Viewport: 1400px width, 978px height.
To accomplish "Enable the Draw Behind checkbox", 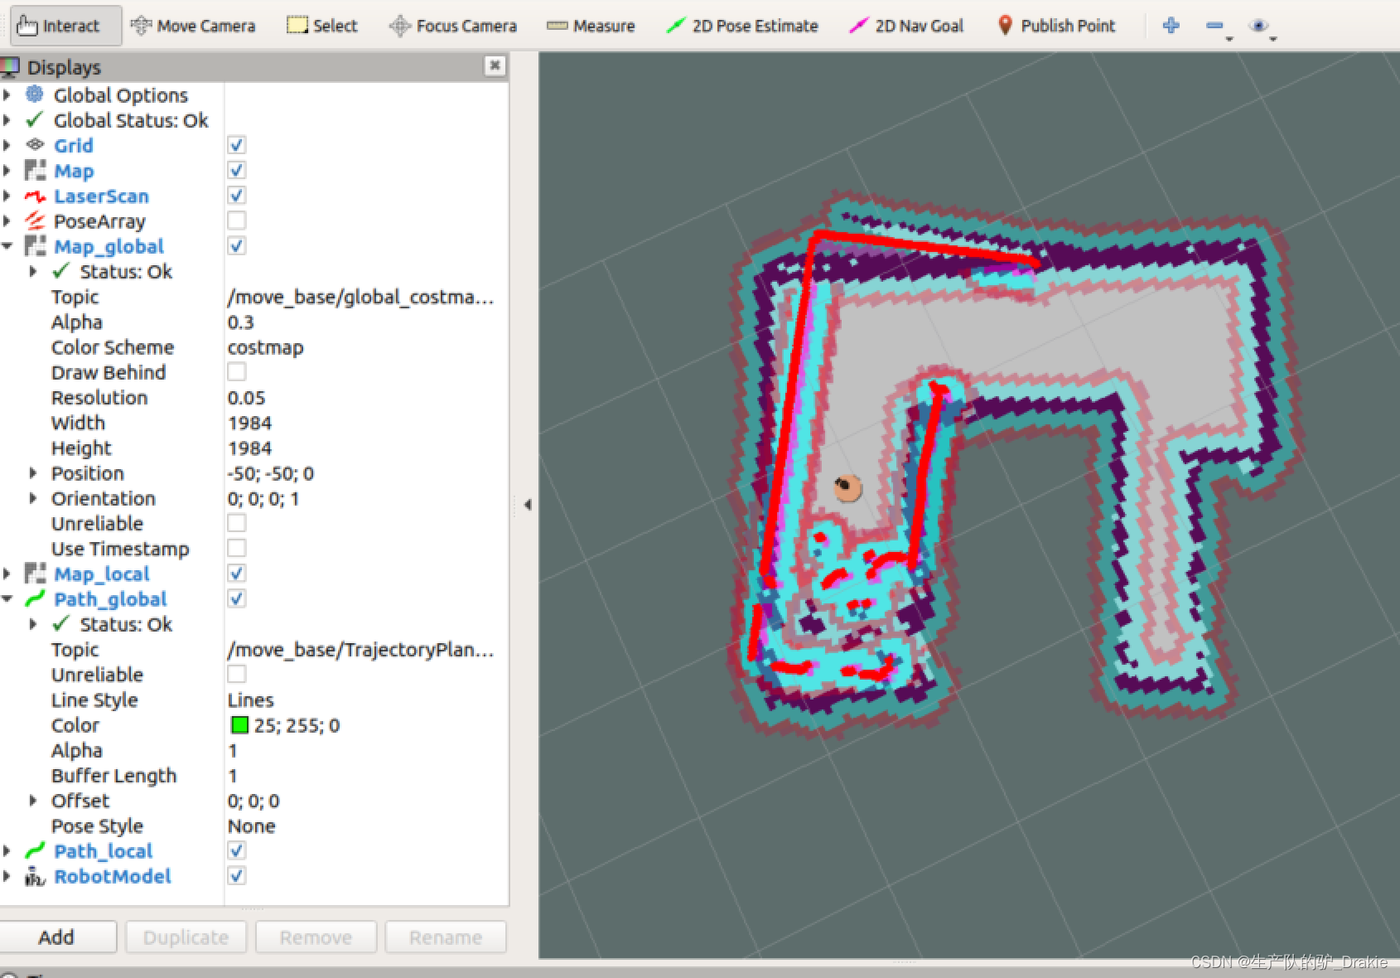I will tap(236, 372).
